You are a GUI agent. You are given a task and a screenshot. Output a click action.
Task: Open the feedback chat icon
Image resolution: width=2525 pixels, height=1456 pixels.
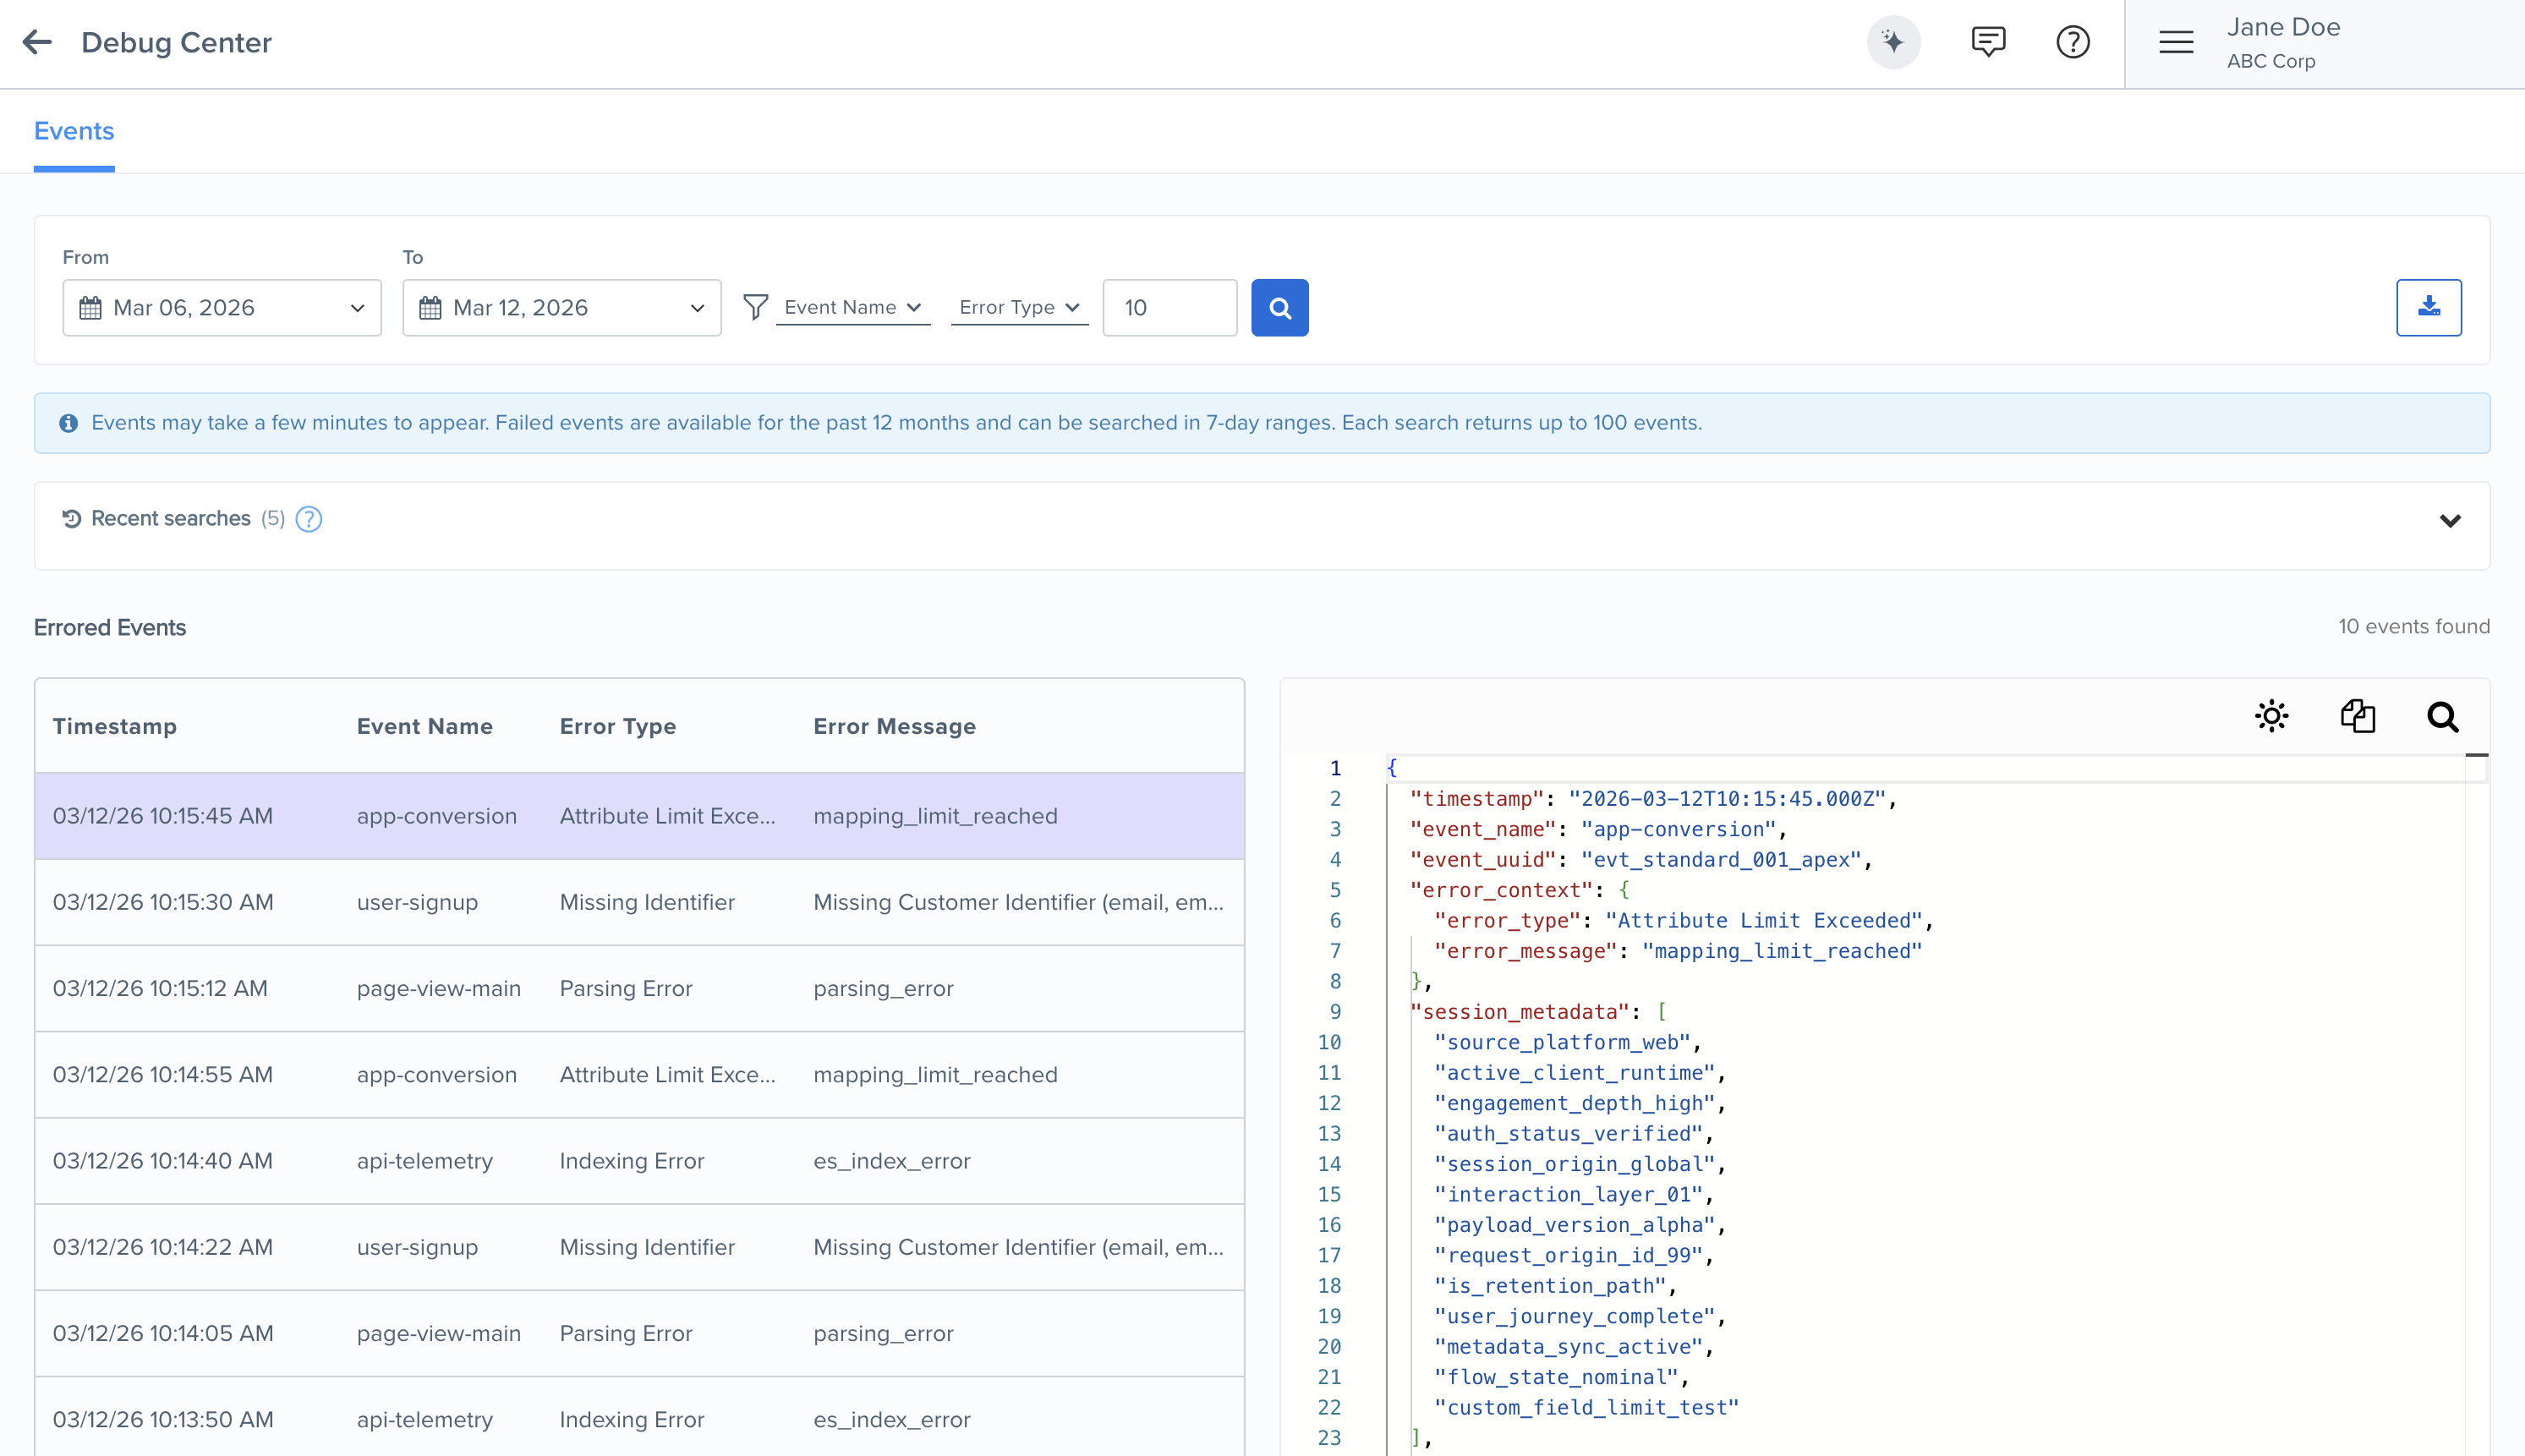(1988, 42)
